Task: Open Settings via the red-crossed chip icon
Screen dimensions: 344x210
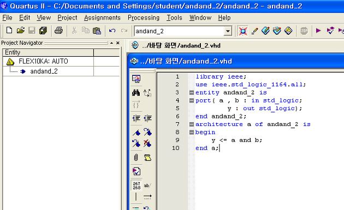Action: pyautogui.click(x=243, y=31)
